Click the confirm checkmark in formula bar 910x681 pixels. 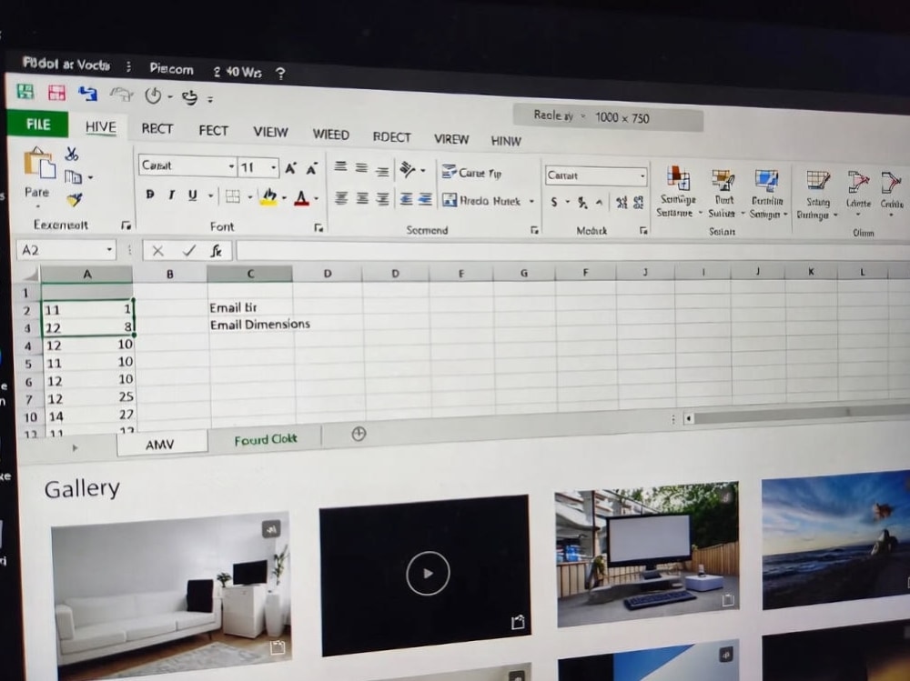click(188, 251)
